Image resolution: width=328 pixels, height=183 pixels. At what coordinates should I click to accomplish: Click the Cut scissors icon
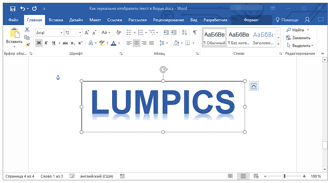(27, 30)
